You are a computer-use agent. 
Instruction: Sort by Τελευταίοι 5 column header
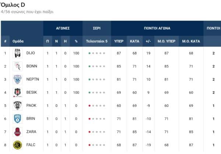coord(97,41)
